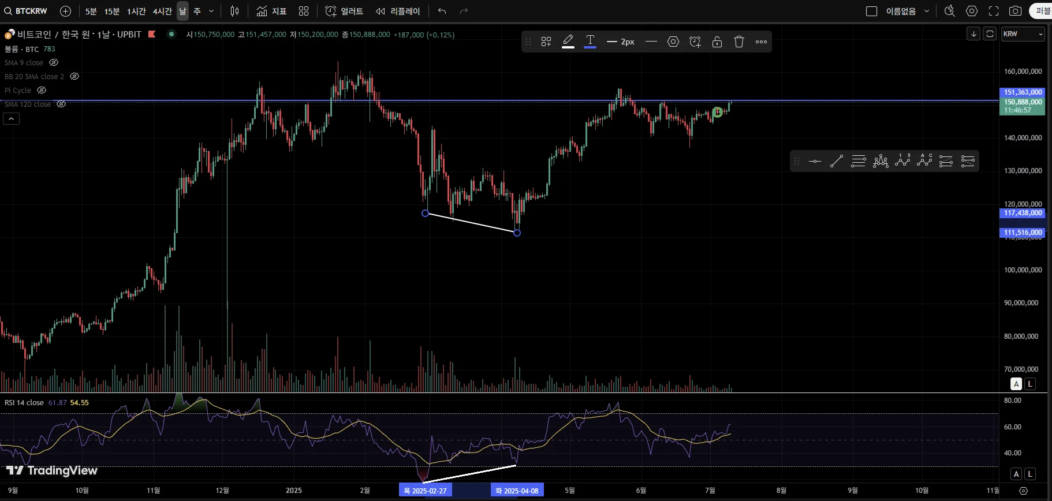Create an alert with 얼러트 button

tap(344, 11)
